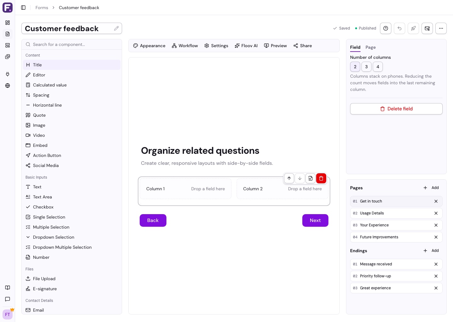This screenshot has width=453, height=322.
Task: Open the three-dots more options menu
Action: click(x=441, y=28)
